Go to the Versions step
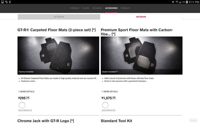200x125 pixels. tap(74, 8)
